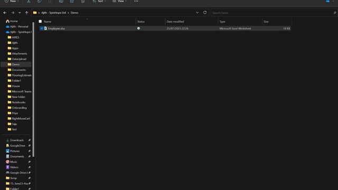Open the New dropdown button
Screen dimensions: 338x190
tap(12, 1)
